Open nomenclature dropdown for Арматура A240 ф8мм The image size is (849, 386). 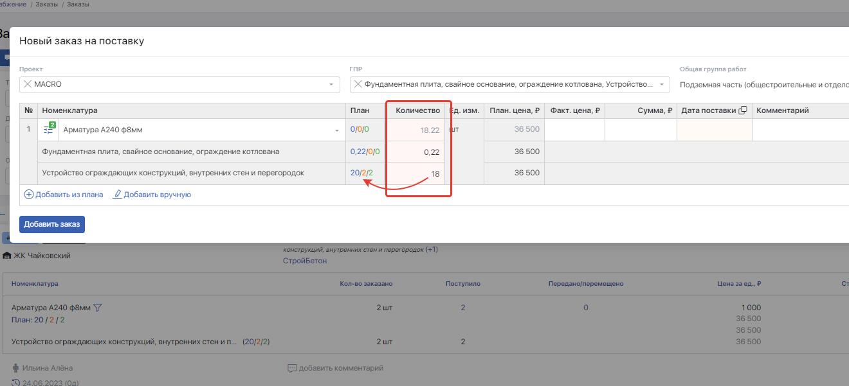[x=336, y=130]
